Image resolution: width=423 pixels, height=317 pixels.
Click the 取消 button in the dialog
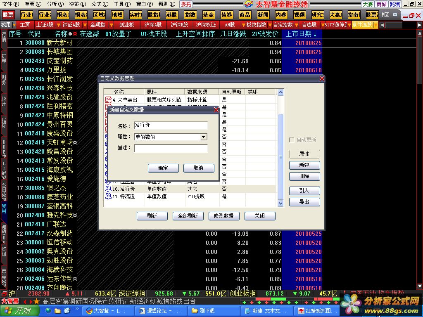pos(199,168)
